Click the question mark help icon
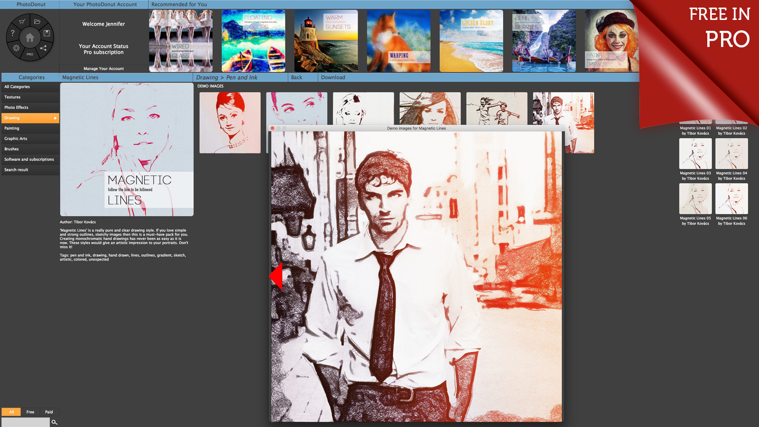The image size is (759, 427). coord(13,33)
